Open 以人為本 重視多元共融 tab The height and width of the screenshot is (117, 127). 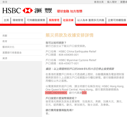pyautogui.click(x=91, y=20)
